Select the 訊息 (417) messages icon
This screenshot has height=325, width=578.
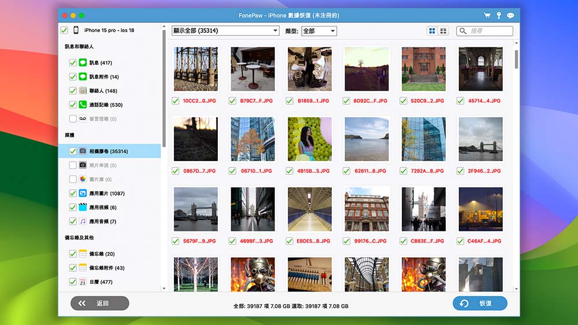click(x=83, y=62)
